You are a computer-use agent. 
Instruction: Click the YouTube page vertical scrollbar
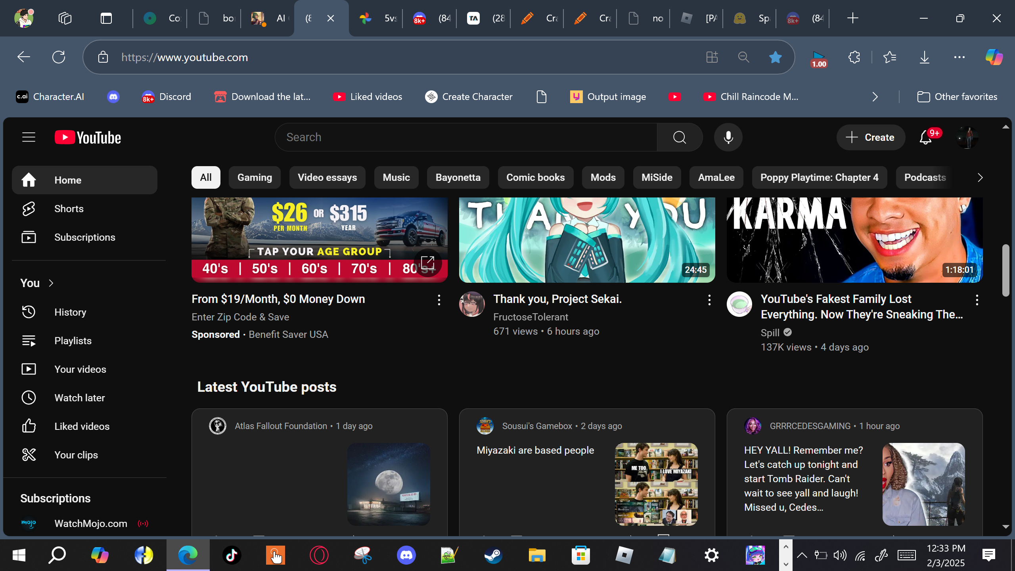pyautogui.click(x=1005, y=270)
